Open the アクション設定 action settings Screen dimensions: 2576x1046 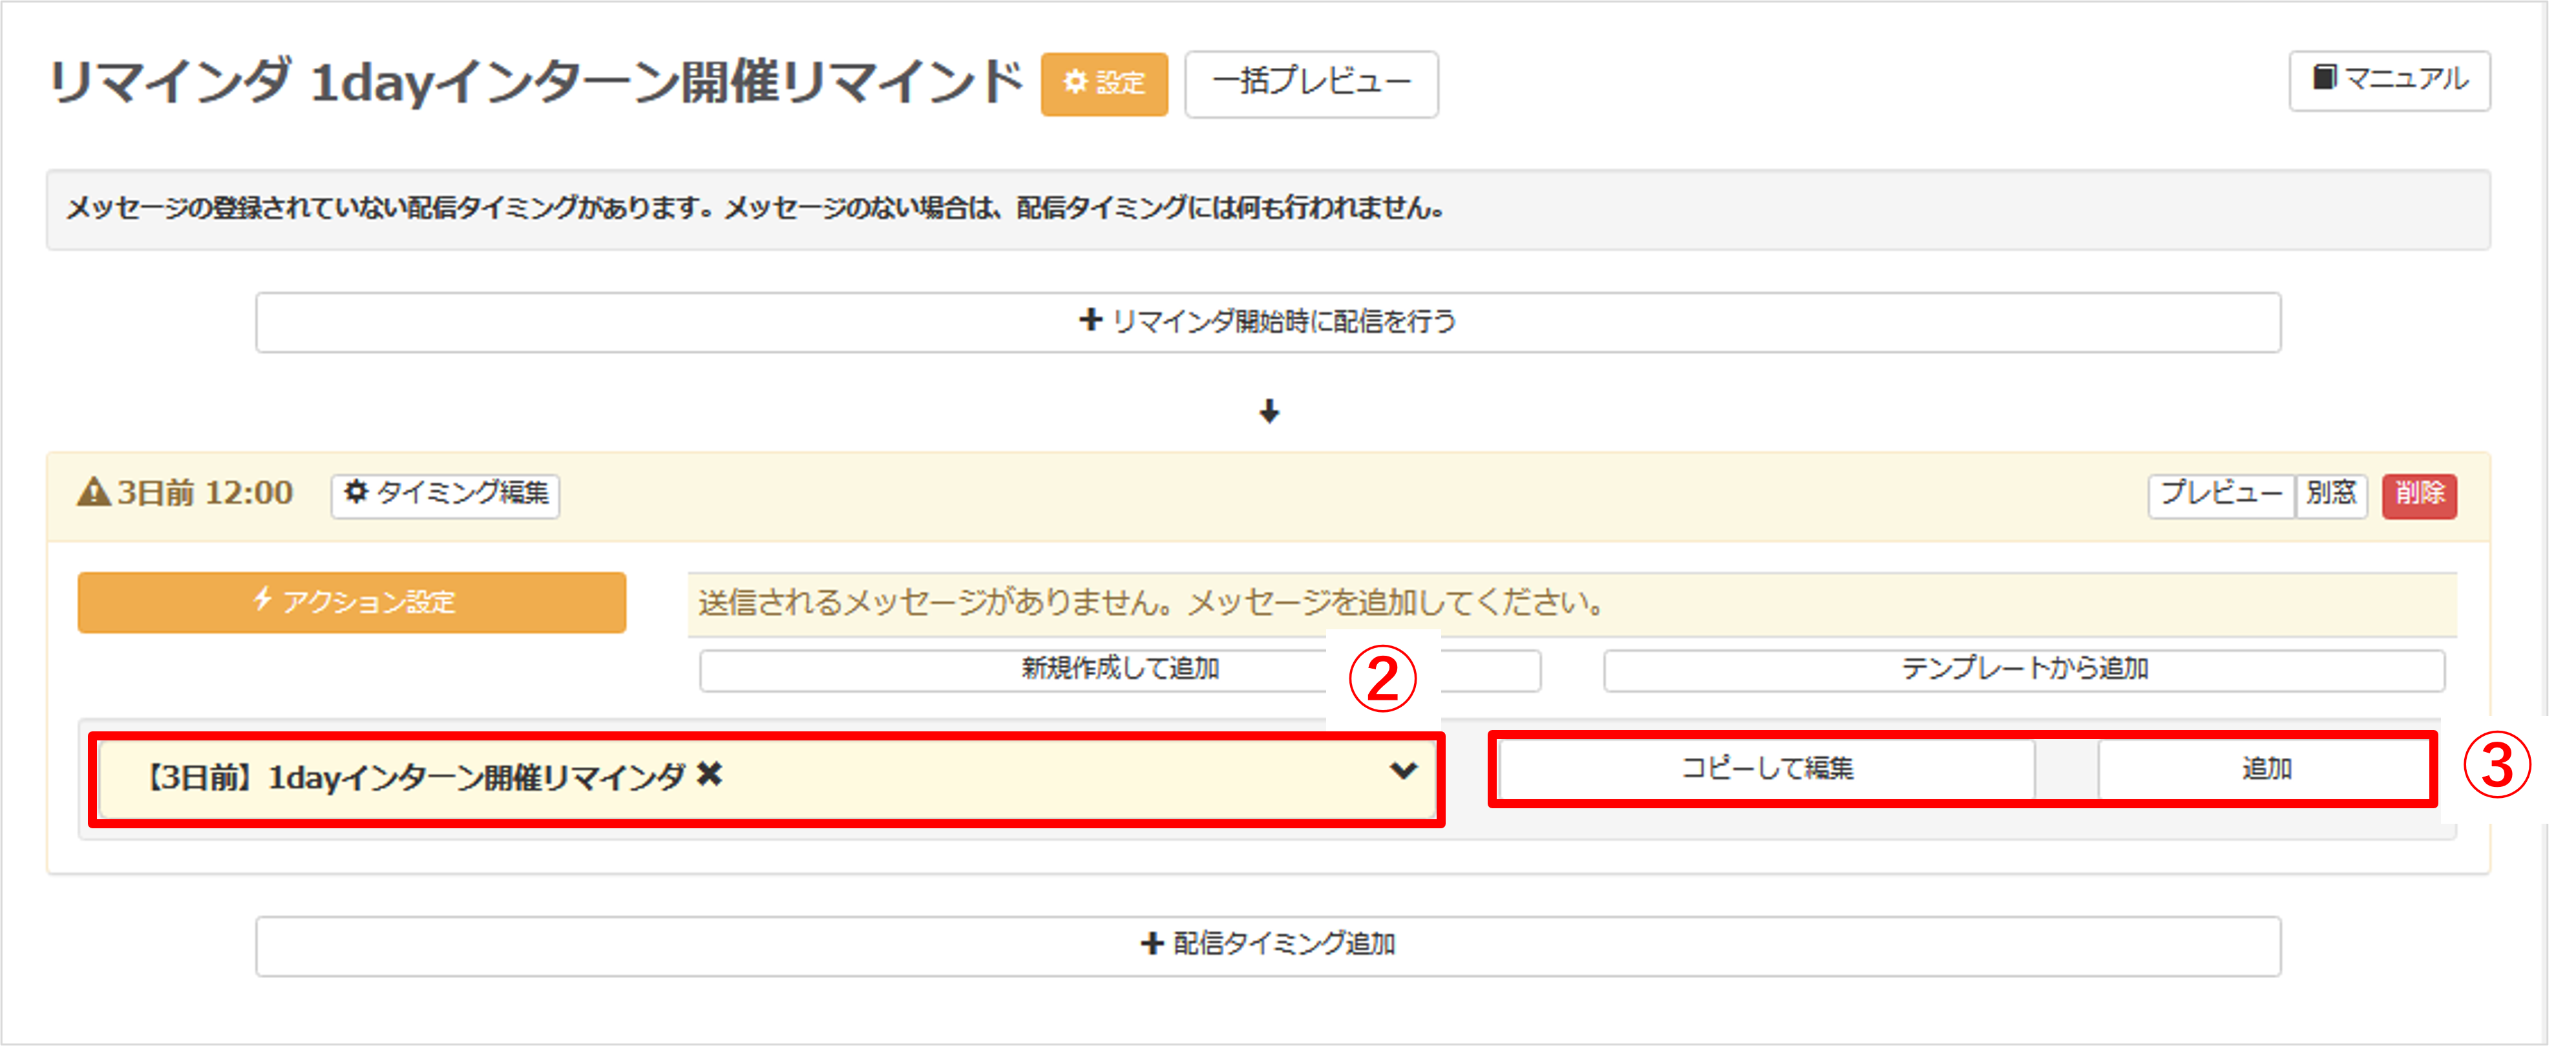click(x=352, y=602)
